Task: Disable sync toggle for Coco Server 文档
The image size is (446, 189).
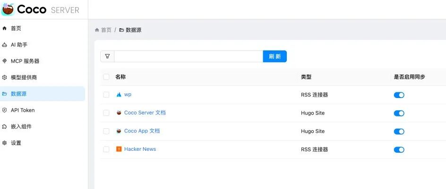Action: pyautogui.click(x=399, y=113)
